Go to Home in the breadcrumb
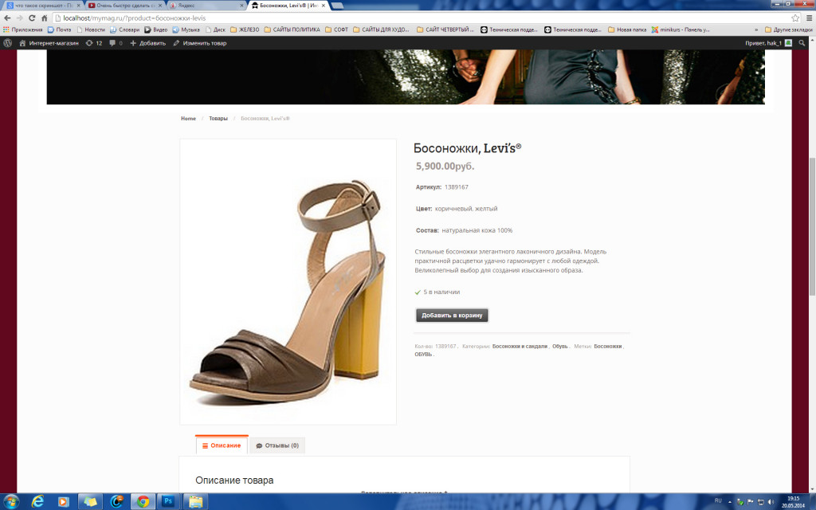The image size is (816, 510). click(188, 119)
